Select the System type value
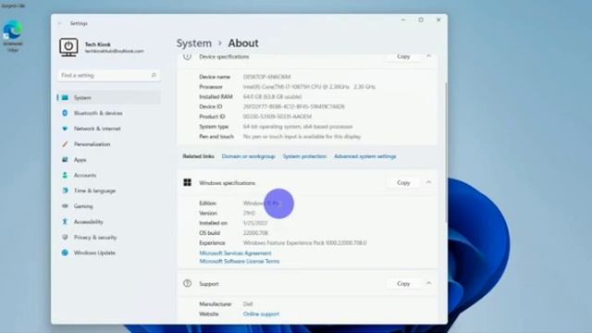The height and width of the screenshot is (333, 592). click(x=298, y=127)
